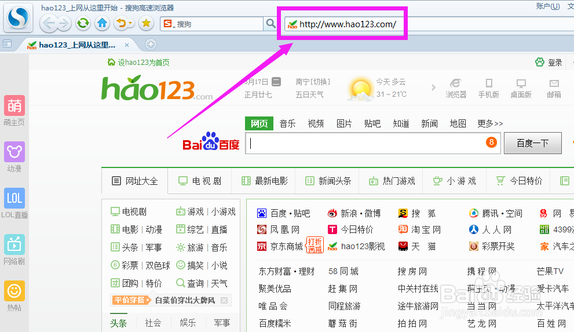This screenshot has width=574, height=332.
Task: Open the browser home page icon
Action: [102, 23]
